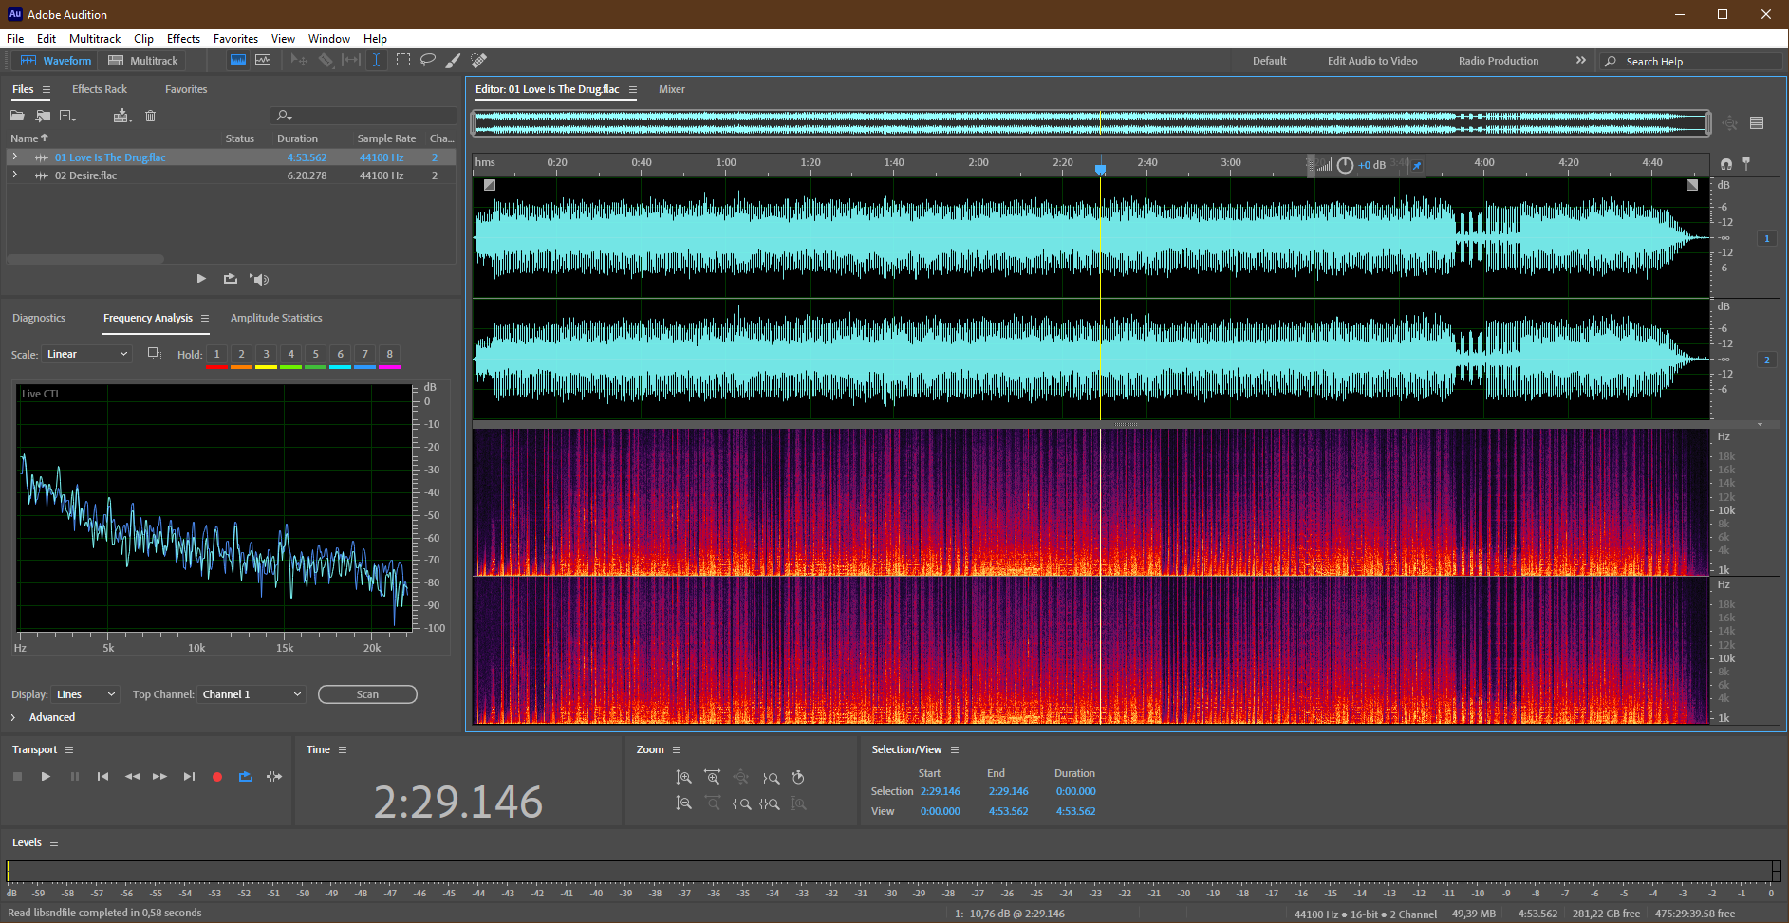Image resolution: width=1789 pixels, height=923 pixels.
Task: Open the Effects menu
Action: pyautogui.click(x=183, y=39)
